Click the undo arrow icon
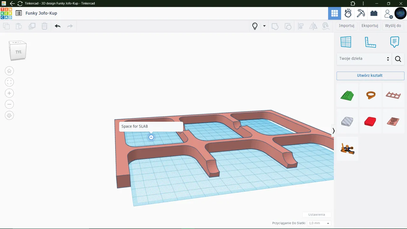The image size is (407, 229). (x=58, y=26)
